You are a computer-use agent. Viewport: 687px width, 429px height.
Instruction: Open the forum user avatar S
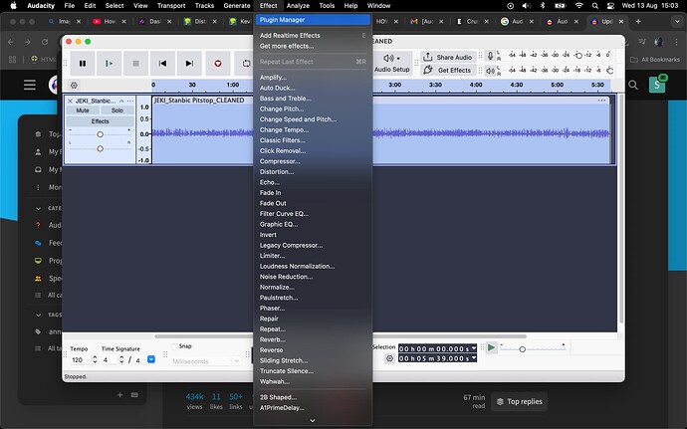[657, 85]
